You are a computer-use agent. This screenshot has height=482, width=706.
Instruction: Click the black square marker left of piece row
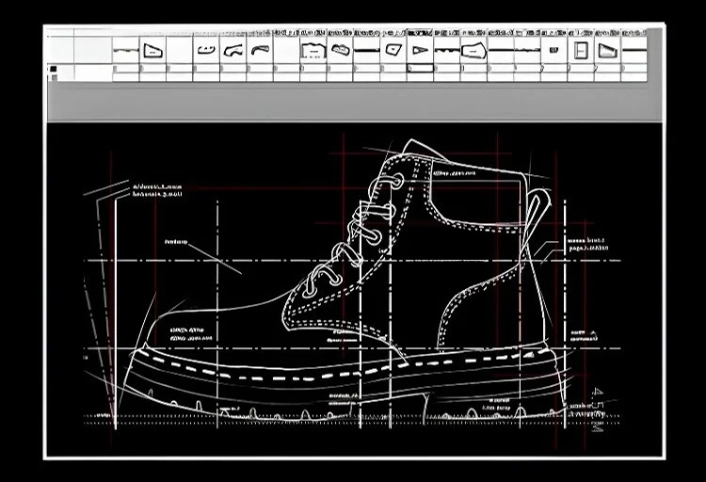point(53,69)
